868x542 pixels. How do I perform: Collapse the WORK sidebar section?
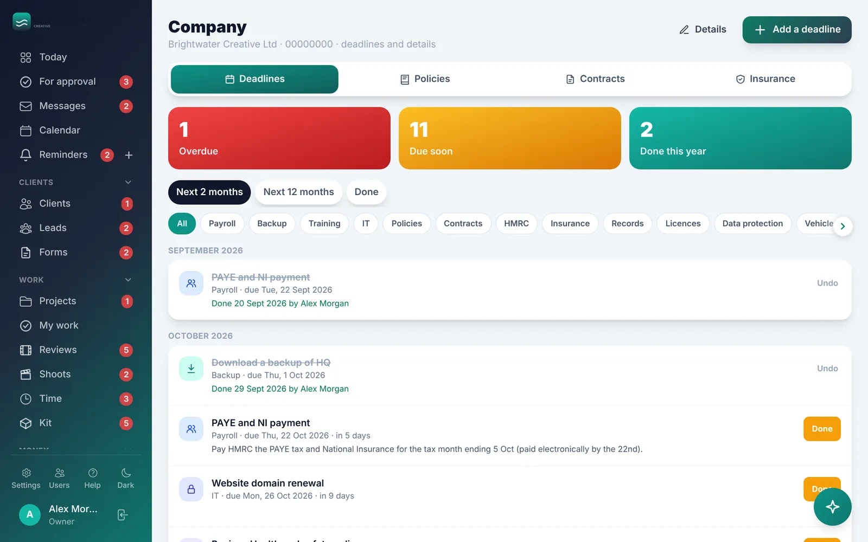128,280
